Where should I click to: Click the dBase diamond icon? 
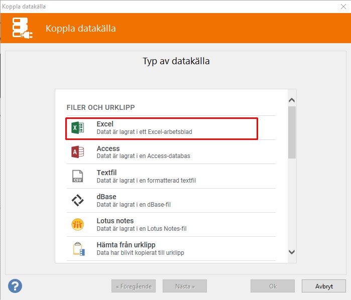click(77, 200)
